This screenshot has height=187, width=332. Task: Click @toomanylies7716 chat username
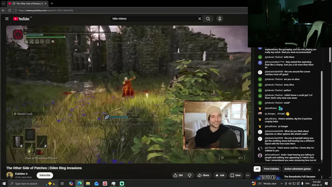(274, 62)
